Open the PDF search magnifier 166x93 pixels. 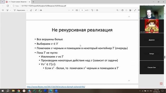pyautogui.click(x=117, y=10)
